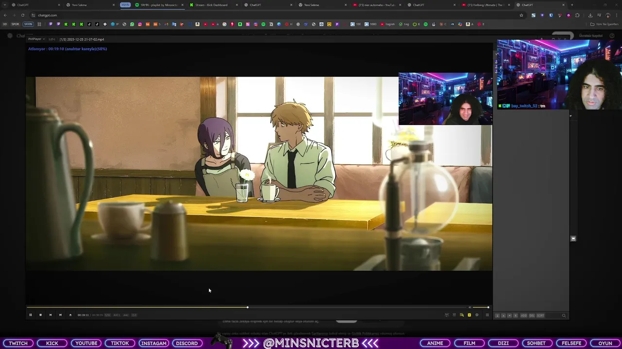Viewport: 622px width, 349px height.
Task: Mute audio with the speaker icon
Action: coord(469,307)
